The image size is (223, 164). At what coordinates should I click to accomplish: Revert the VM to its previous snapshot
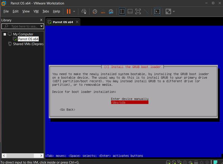pyautogui.click(x=103, y=12)
